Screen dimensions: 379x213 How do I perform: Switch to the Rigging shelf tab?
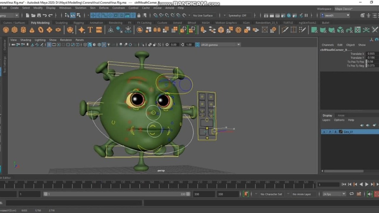(x=78, y=23)
